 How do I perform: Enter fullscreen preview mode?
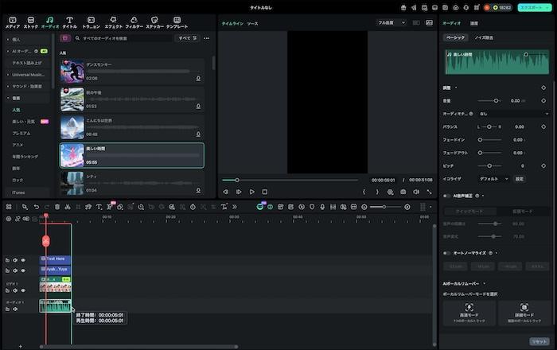pyautogui.click(x=429, y=192)
